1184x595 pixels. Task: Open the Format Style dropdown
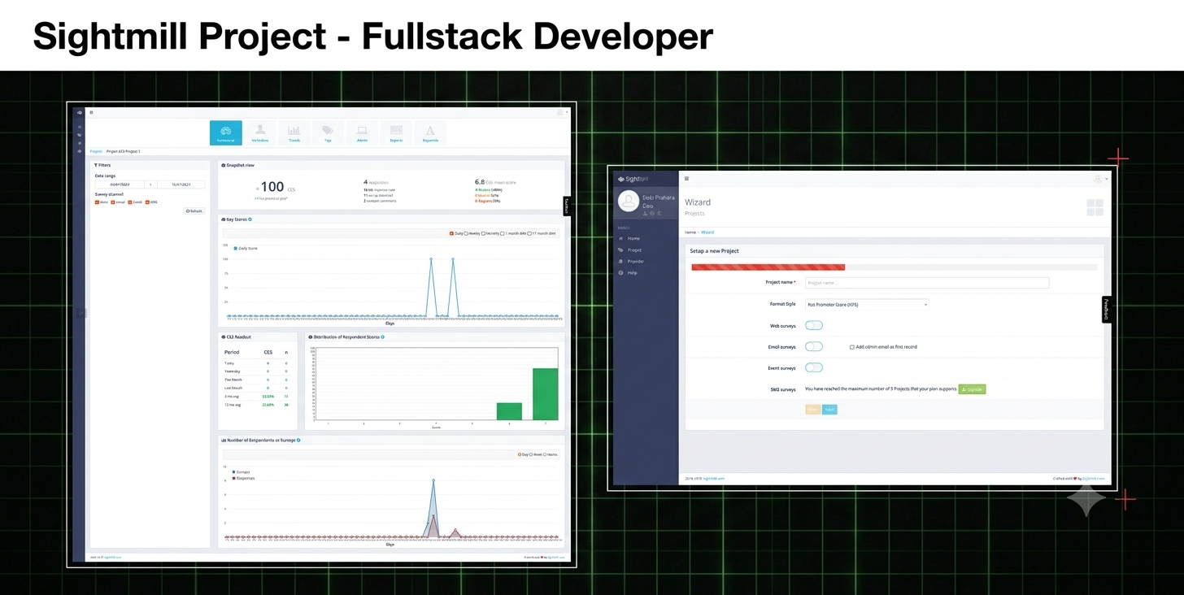pos(866,304)
